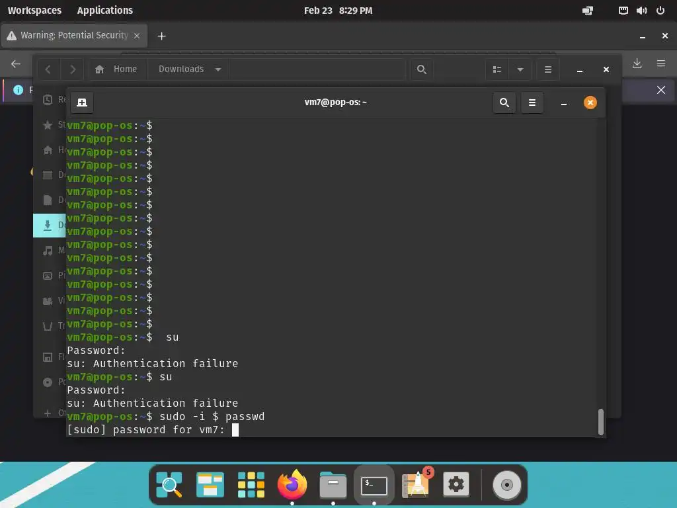Open Applications menu in top bar
677x508 pixels.
click(x=105, y=11)
